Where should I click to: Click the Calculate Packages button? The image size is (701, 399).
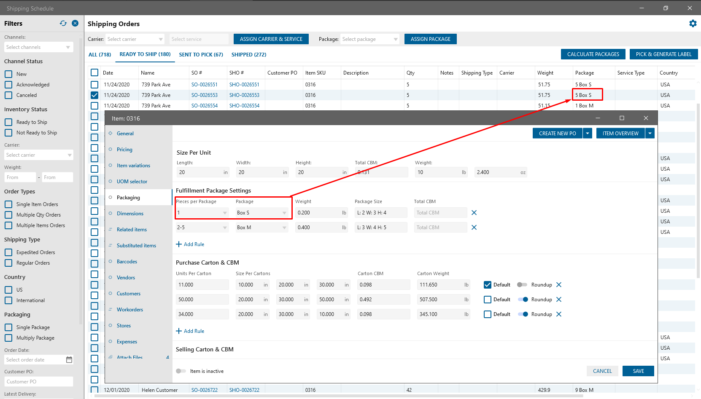point(593,54)
